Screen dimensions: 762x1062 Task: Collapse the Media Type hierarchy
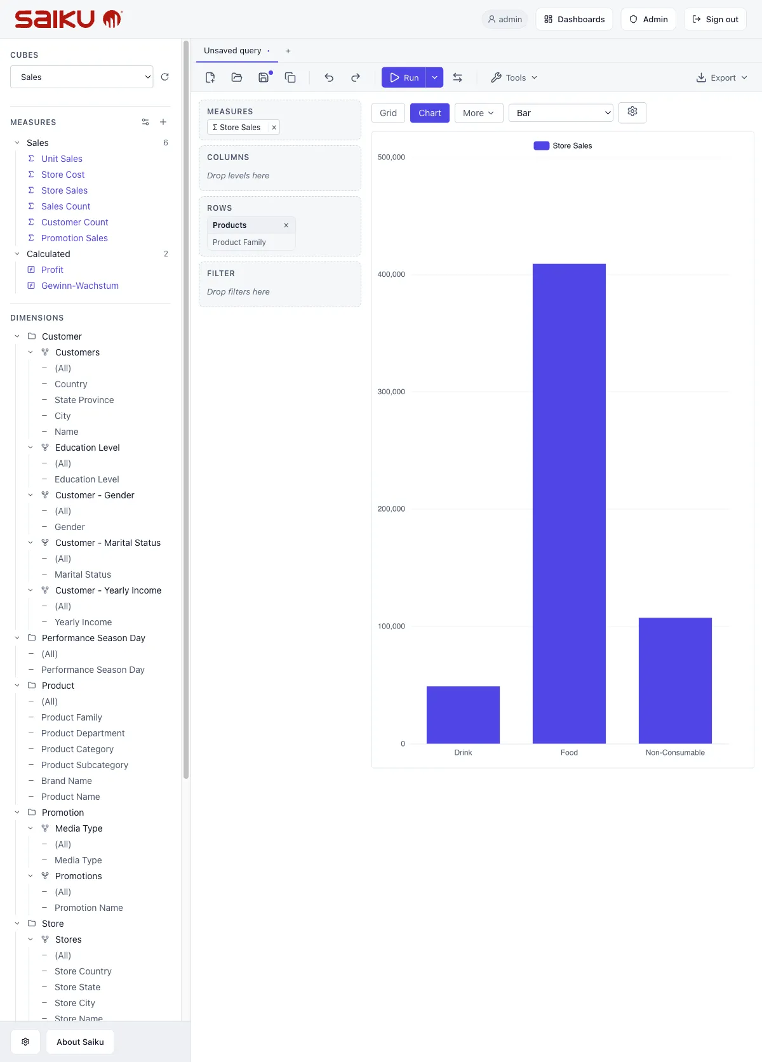pyautogui.click(x=30, y=828)
